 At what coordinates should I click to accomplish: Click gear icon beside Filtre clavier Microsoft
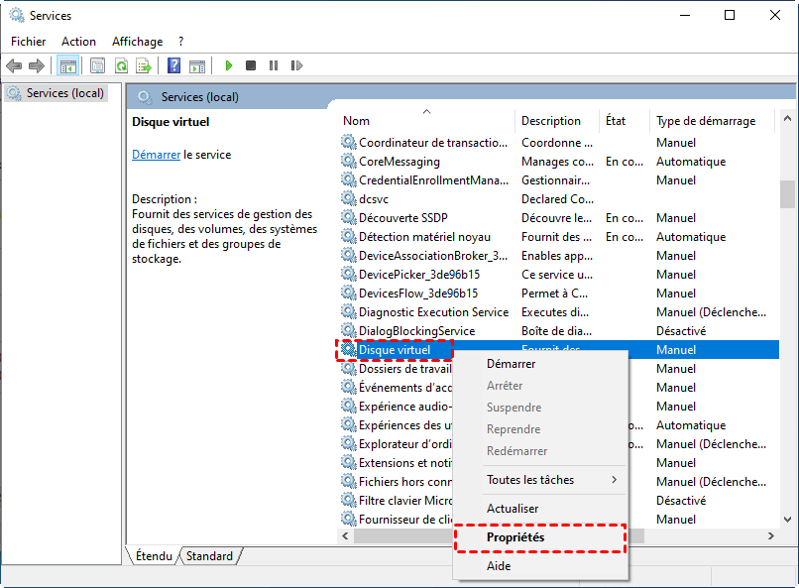349,501
